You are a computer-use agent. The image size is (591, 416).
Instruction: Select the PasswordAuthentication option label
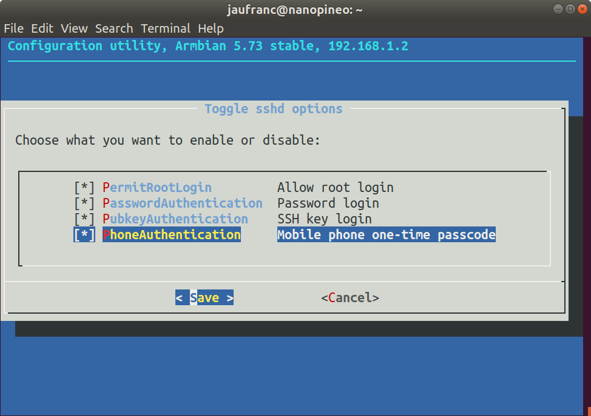[183, 203]
